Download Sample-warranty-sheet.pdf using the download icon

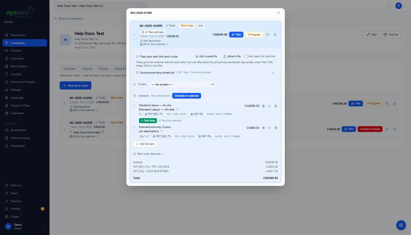[x=273, y=72]
